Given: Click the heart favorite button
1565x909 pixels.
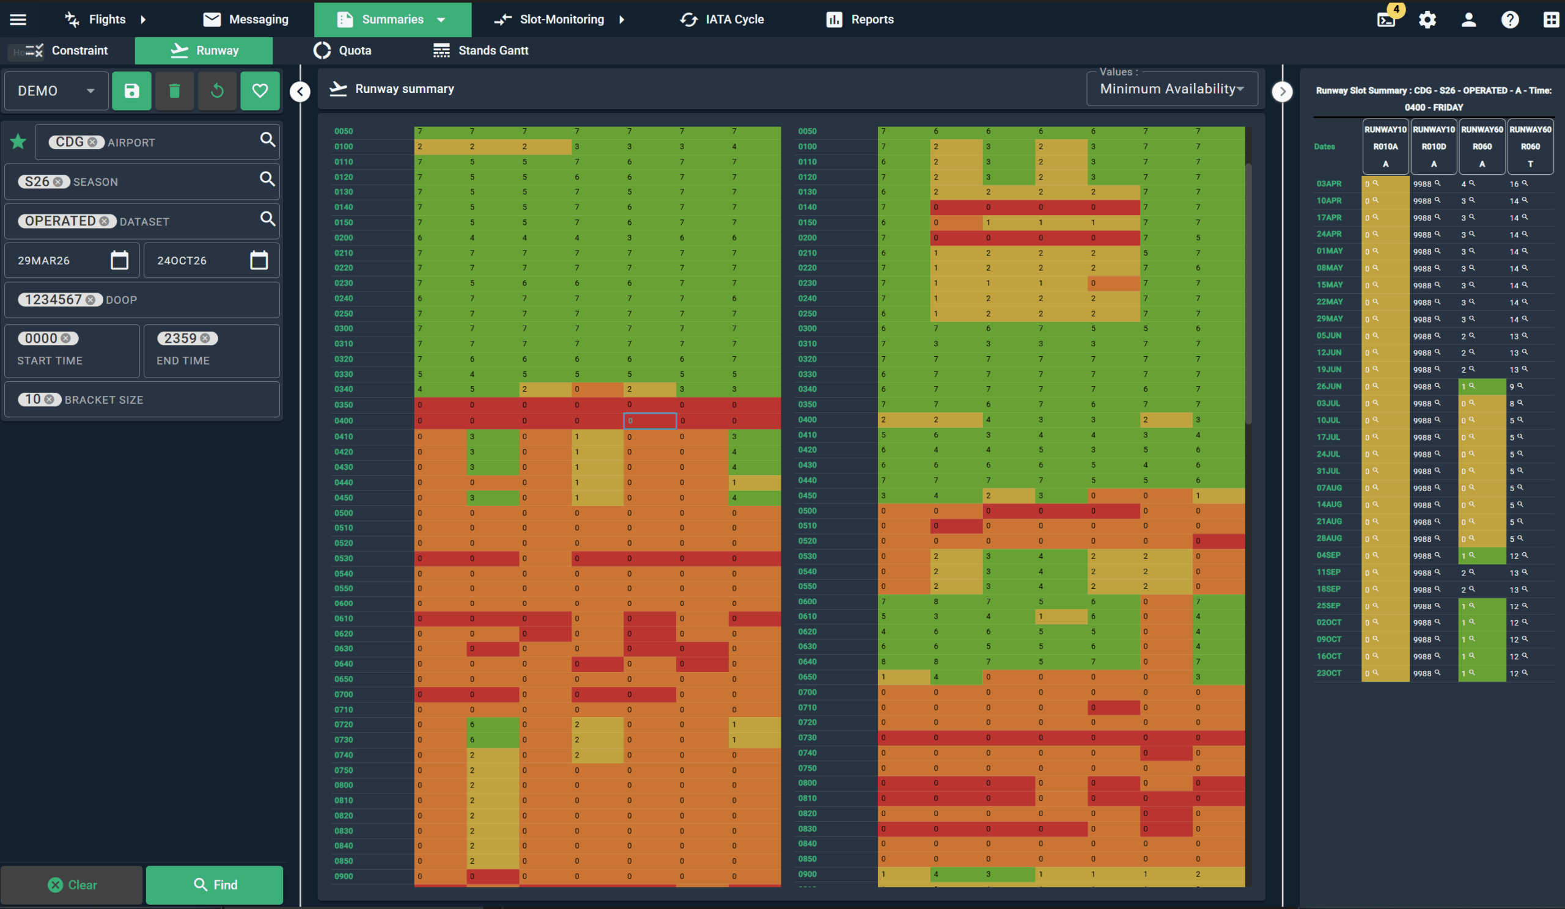Looking at the screenshot, I should click(x=260, y=91).
